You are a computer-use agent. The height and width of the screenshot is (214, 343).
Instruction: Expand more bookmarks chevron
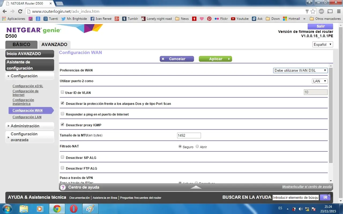[x=305, y=19]
